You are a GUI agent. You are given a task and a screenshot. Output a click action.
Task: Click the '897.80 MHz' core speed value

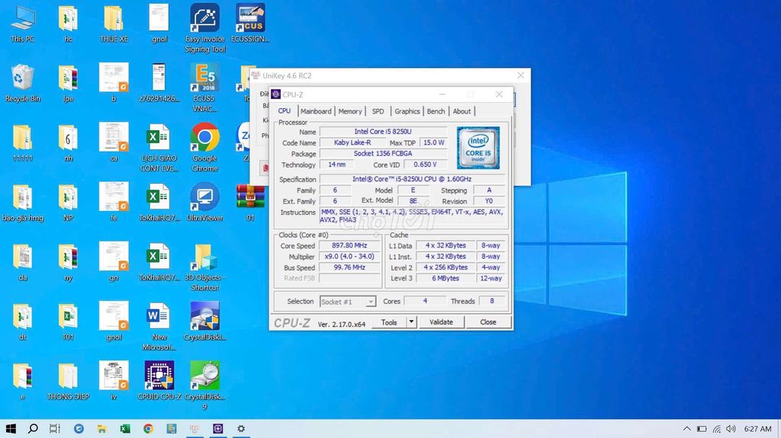coord(349,245)
